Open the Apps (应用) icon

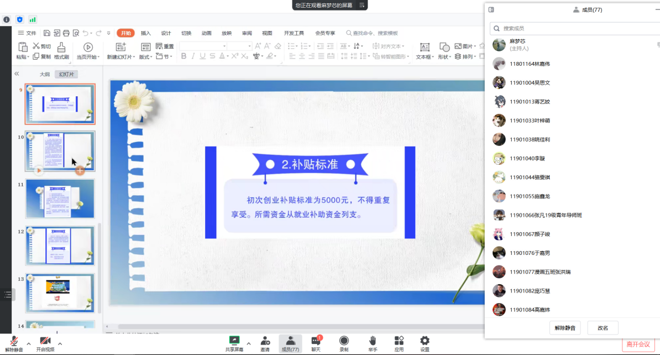[399, 341]
